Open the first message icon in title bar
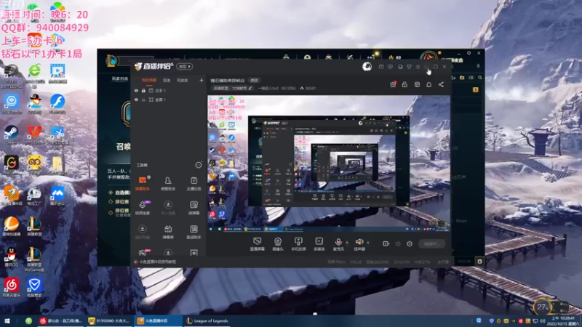The width and height of the screenshot is (582, 327). point(381,67)
